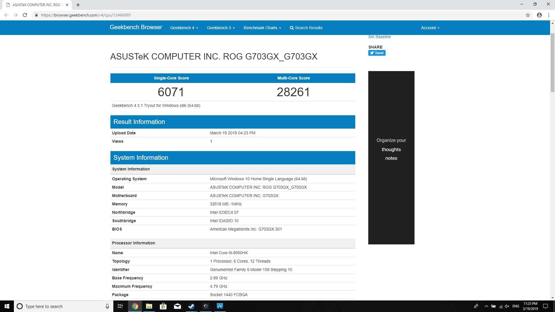Click the vertical page scrollbar thumb
This screenshot has height=312, width=555.
click(x=552, y=62)
